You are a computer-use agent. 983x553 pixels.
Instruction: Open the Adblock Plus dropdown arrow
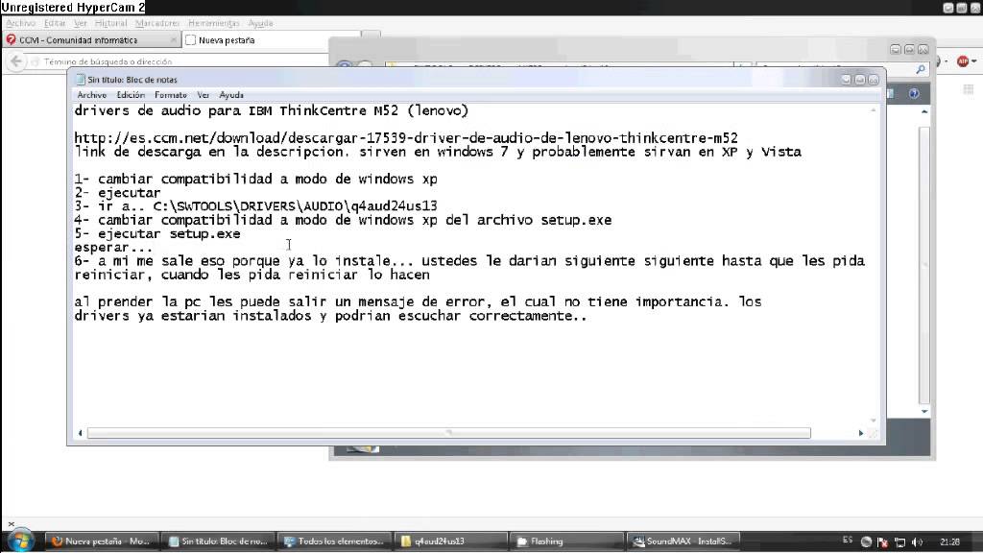pos(974,61)
